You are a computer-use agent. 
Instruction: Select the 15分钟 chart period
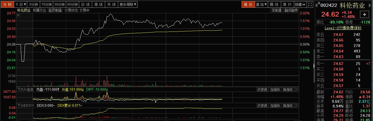[46, 4]
